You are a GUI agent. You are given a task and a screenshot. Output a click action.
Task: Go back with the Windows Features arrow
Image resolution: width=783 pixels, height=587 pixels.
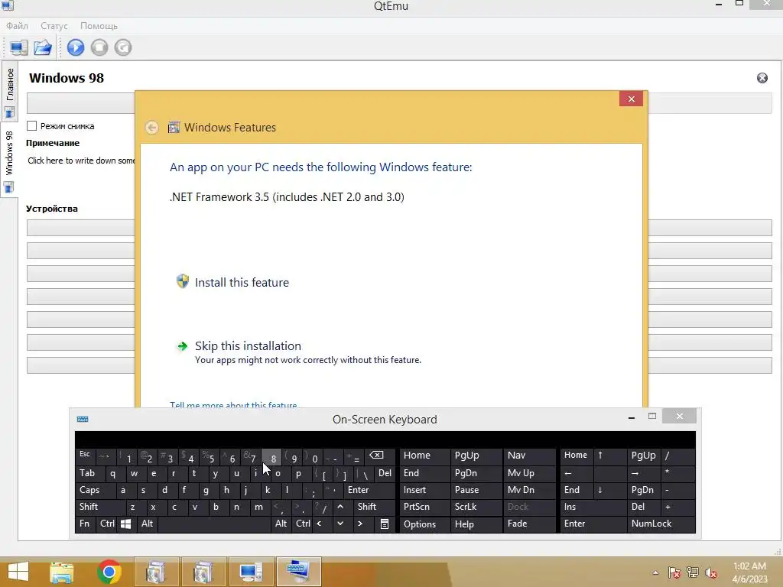tap(152, 128)
